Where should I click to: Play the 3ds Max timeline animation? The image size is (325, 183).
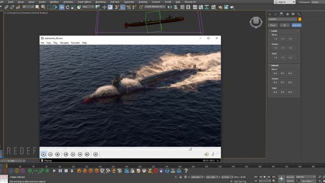pos(265,177)
